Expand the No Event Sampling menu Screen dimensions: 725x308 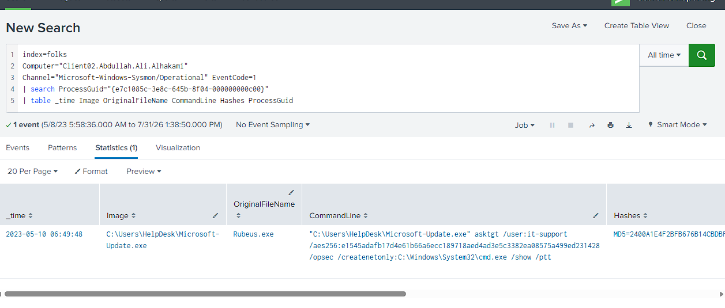click(273, 124)
